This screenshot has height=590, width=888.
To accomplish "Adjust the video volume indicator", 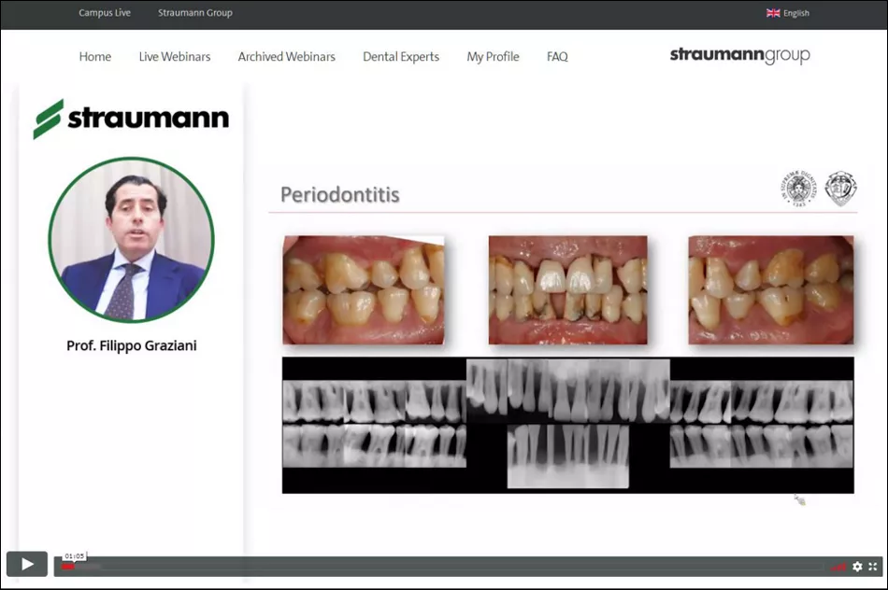I will (x=838, y=567).
